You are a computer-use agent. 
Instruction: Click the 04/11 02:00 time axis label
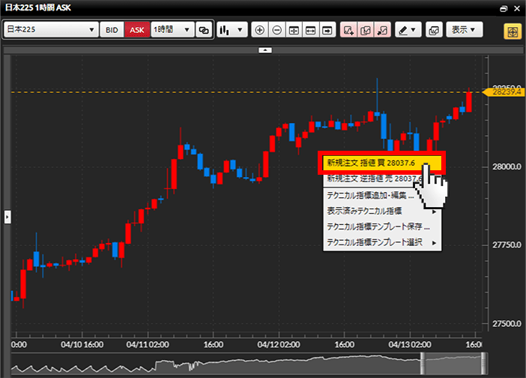[148, 344]
